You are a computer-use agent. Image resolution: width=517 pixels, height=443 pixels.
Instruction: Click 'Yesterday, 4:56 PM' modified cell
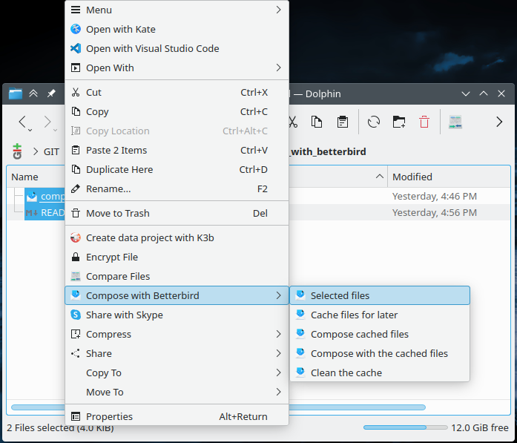[x=434, y=212]
